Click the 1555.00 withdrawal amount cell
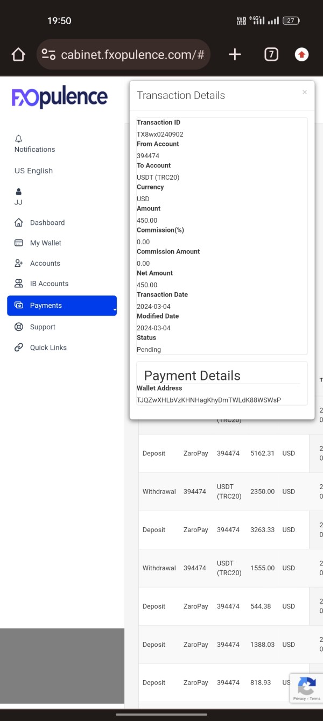323x721 pixels. 262,568
